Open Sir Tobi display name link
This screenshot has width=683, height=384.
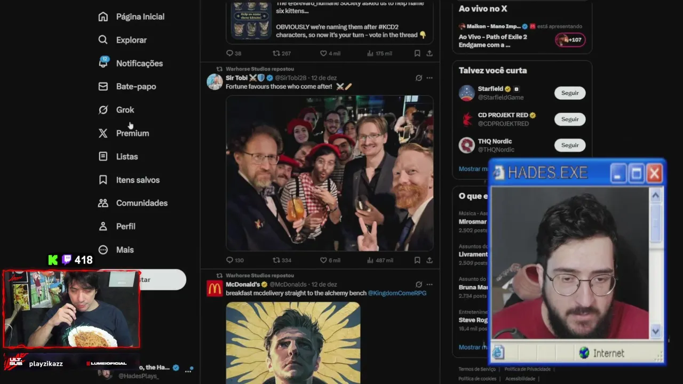coord(236,78)
